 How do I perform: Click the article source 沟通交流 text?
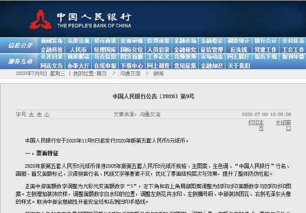click(150, 114)
